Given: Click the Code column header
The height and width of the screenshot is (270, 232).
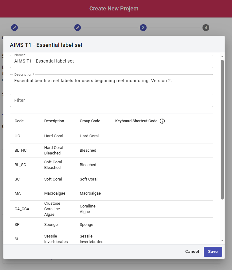Looking at the screenshot, I should tap(19, 121).
